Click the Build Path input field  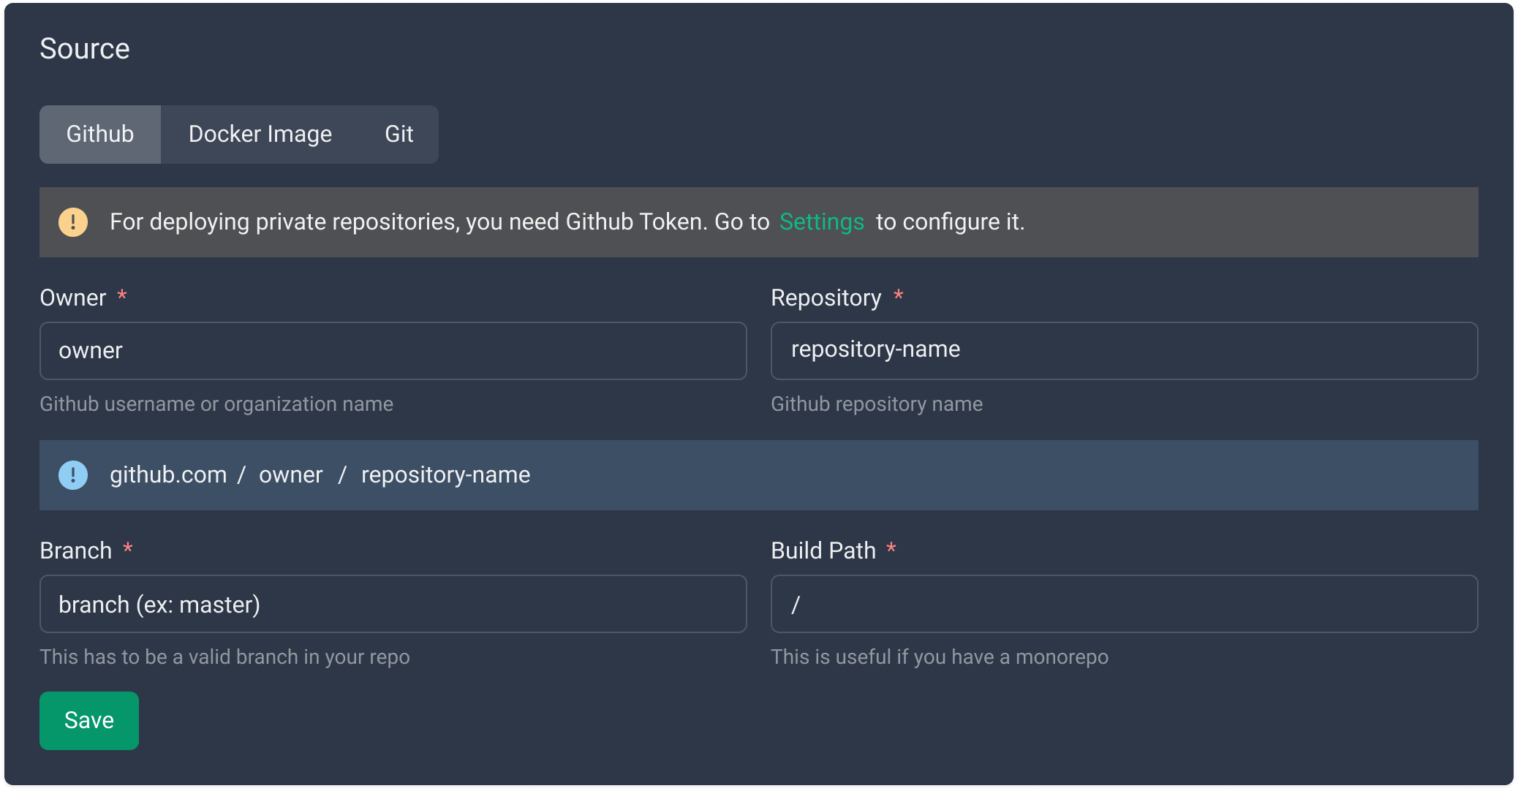[x=1124, y=604]
